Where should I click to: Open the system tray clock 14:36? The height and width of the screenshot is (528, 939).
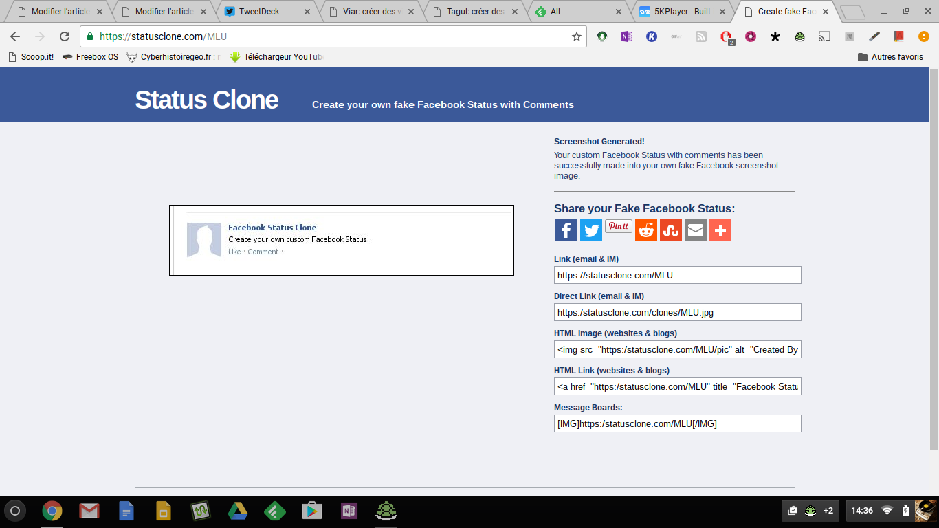click(x=862, y=511)
